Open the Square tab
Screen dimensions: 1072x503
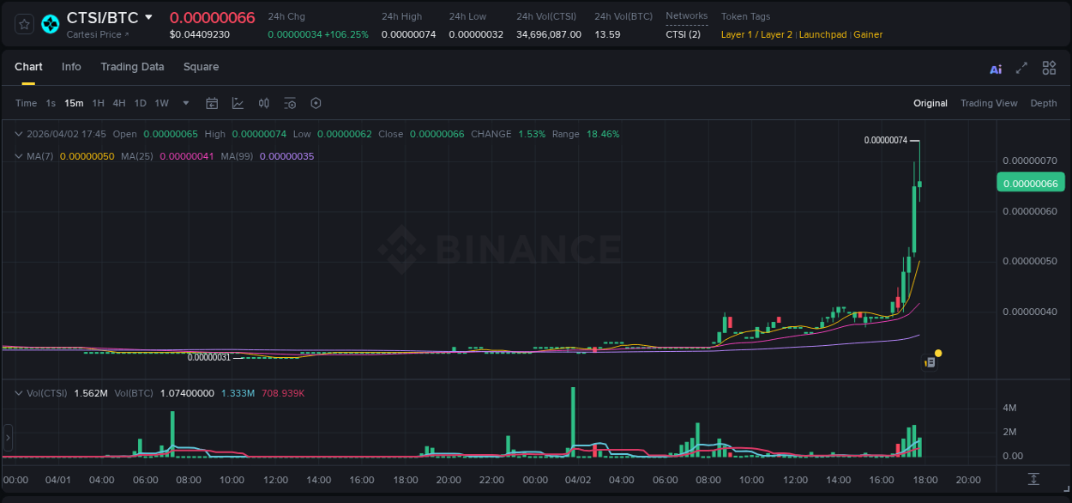[201, 67]
